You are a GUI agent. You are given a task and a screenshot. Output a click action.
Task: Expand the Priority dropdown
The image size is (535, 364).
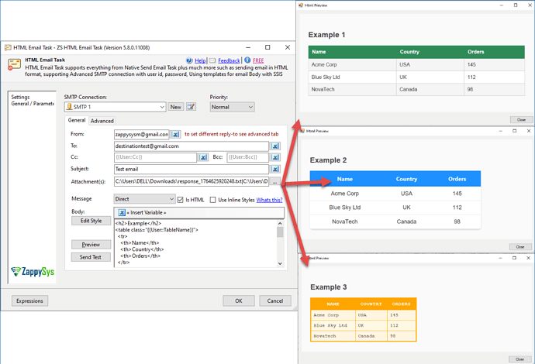pyautogui.click(x=249, y=107)
